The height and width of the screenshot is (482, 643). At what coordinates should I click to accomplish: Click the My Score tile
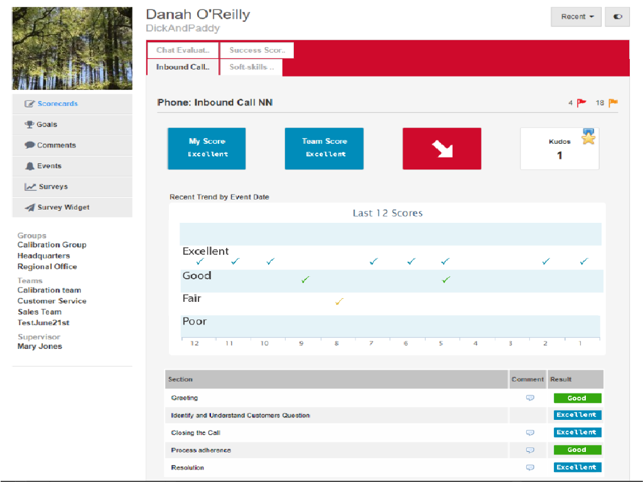[x=207, y=149]
